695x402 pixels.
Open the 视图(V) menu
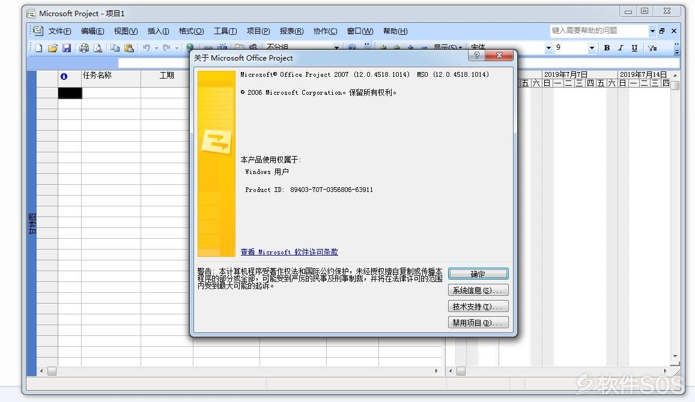pos(126,31)
